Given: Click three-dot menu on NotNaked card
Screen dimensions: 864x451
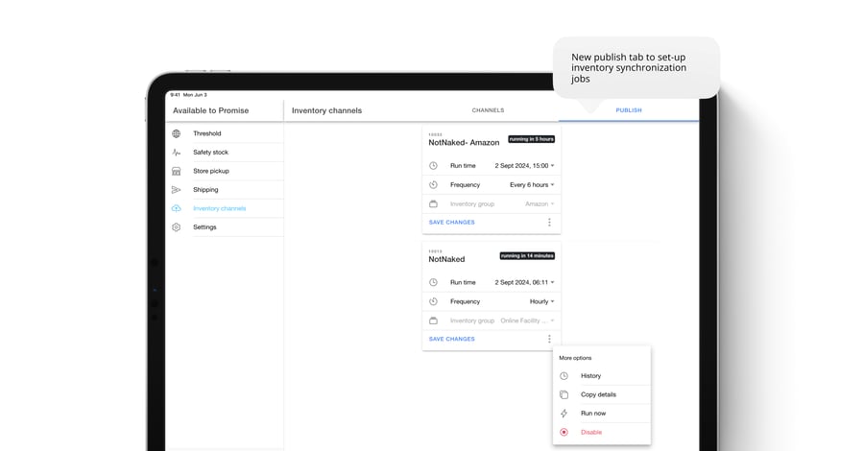Looking at the screenshot, I should click(549, 339).
